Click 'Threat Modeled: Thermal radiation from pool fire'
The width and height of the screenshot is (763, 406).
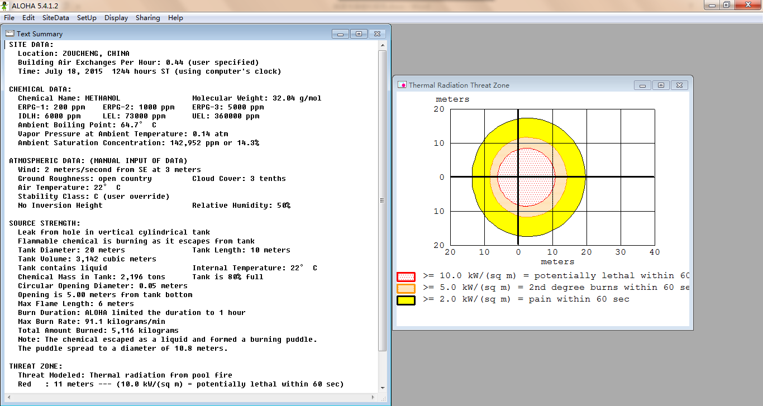click(x=125, y=375)
